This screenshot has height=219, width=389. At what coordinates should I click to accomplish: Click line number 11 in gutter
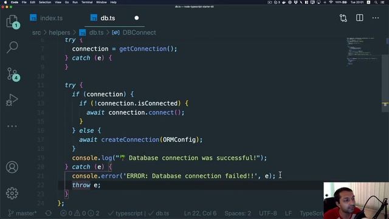click(x=41, y=85)
